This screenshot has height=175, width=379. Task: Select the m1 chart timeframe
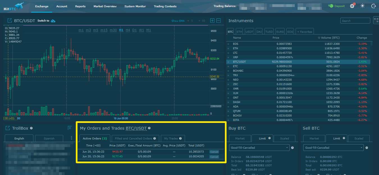[x=81, y=30]
